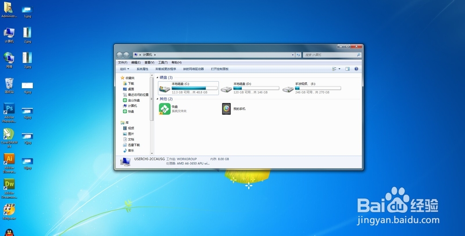
Task: Click 打开控制面板 in the toolbar
Action: (220, 69)
